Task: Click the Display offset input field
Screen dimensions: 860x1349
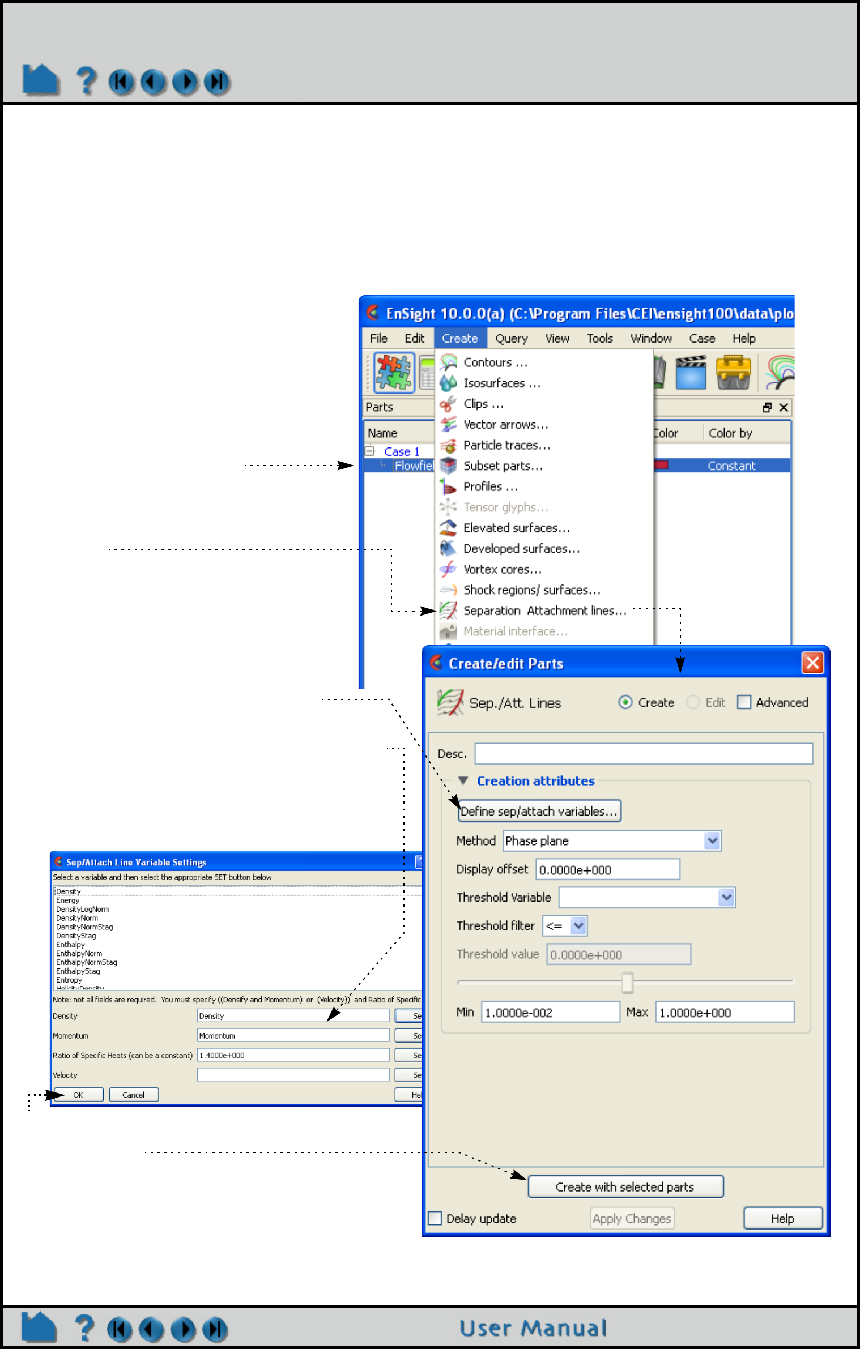Action: click(608, 869)
